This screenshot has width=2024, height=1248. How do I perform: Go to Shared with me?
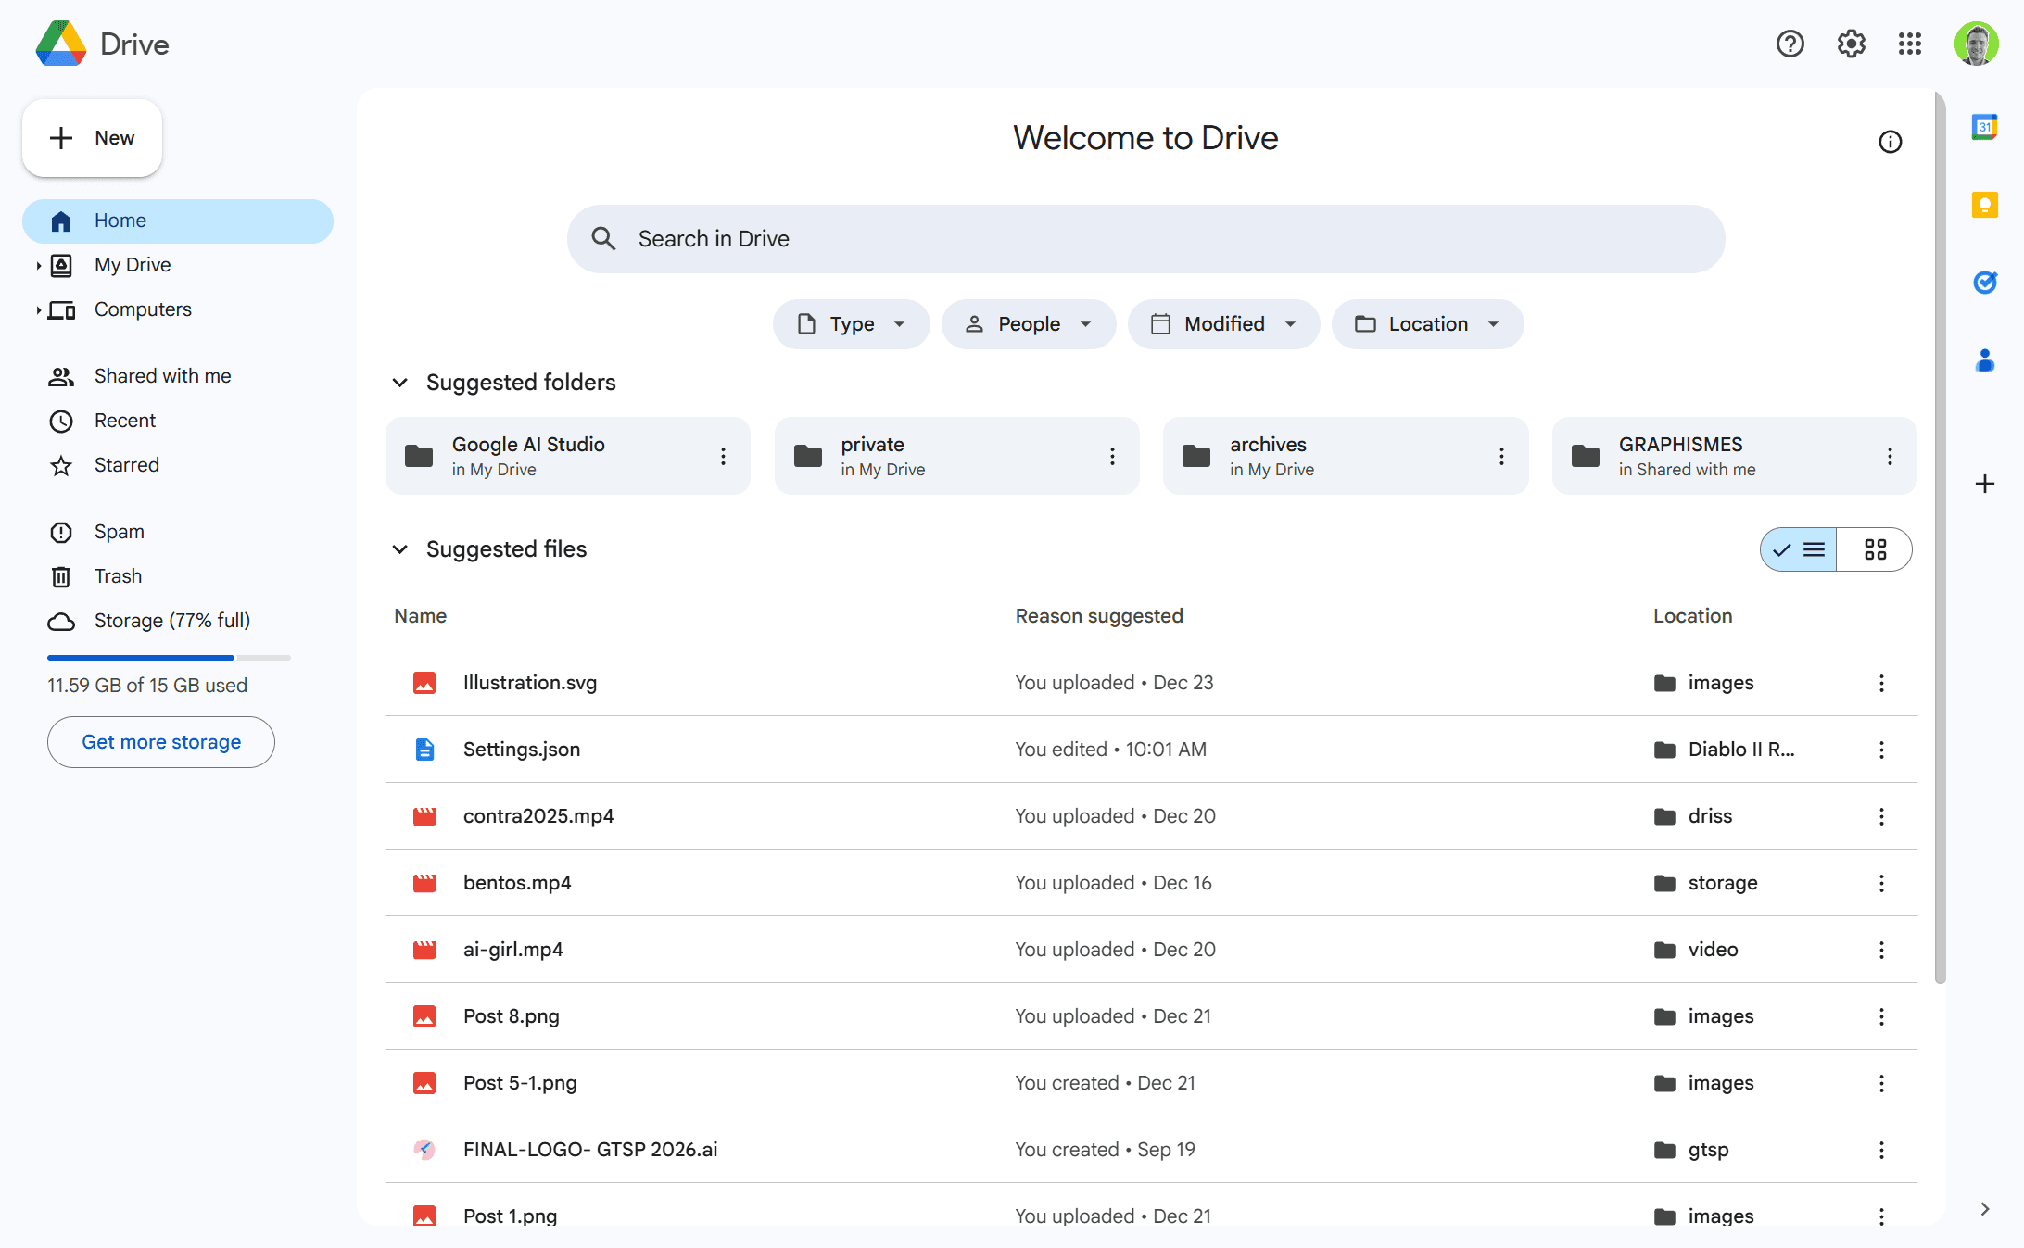click(162, 376)
